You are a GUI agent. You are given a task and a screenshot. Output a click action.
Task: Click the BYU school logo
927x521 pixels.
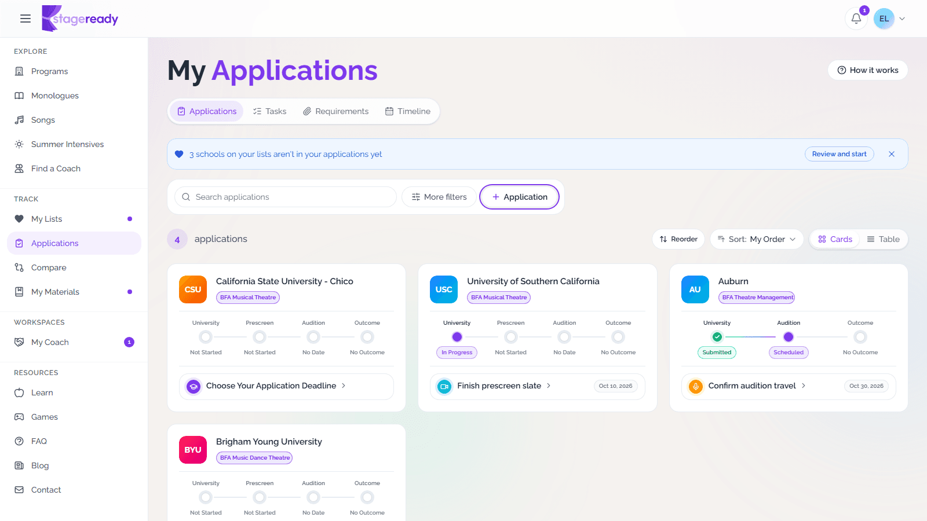(x=193, y=450)
